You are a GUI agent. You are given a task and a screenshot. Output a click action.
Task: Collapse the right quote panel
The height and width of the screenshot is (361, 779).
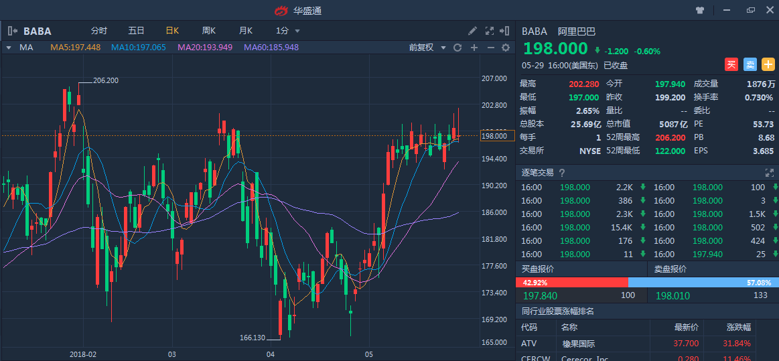click(506, 31)
